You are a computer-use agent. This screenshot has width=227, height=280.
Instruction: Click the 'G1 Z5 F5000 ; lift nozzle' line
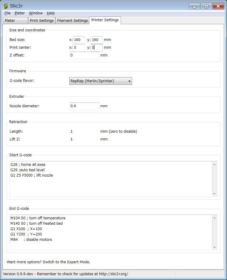(32, 175)
